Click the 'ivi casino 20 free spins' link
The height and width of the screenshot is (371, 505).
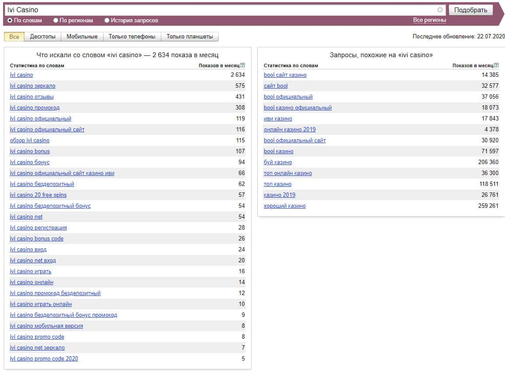click(38, 195)
